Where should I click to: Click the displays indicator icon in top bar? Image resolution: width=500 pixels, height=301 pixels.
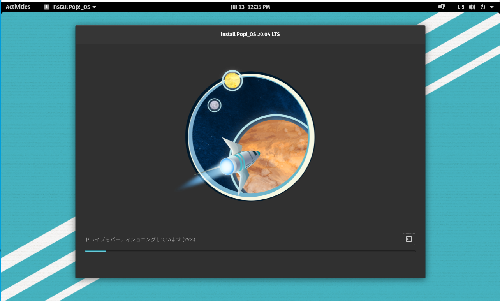(x=442, y=7)
